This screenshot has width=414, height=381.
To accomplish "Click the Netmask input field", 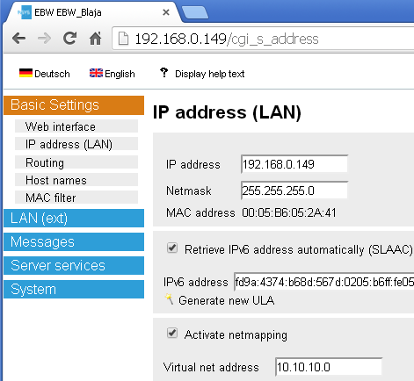I will pos(294,190).
